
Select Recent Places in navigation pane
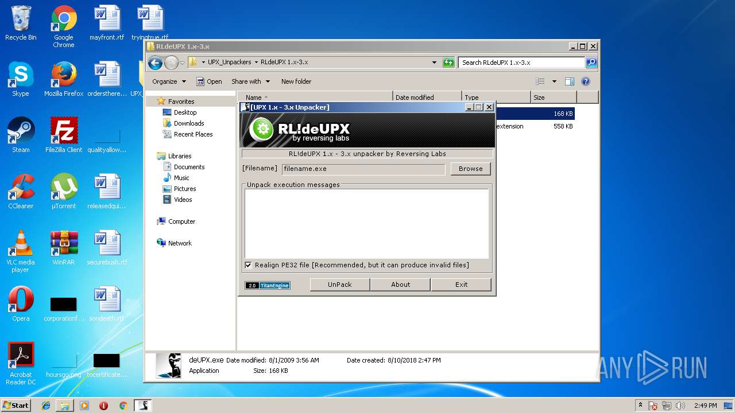[193, 134]
